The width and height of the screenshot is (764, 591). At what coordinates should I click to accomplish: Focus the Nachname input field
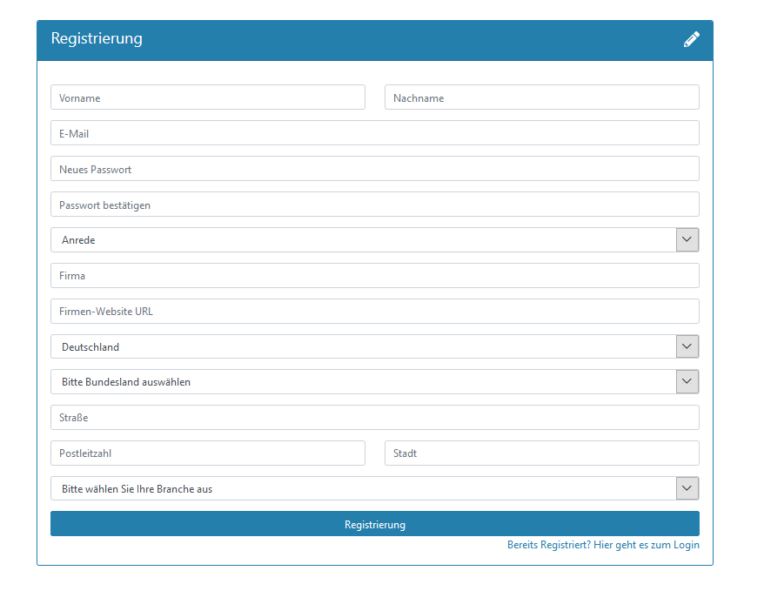pos(542,97)
